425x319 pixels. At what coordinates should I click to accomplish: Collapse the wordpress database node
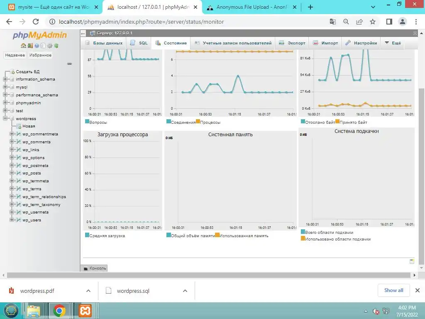pos(5,118)
